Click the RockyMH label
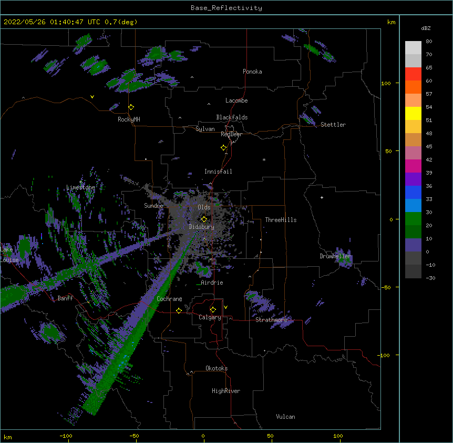This screenshot has height=443, width=453. (129, 119)
